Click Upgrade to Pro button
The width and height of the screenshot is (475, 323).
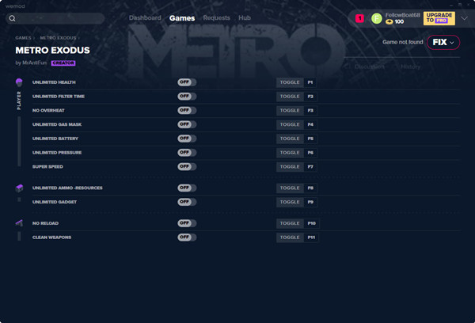pyautogui.click(x=439, y=18)
